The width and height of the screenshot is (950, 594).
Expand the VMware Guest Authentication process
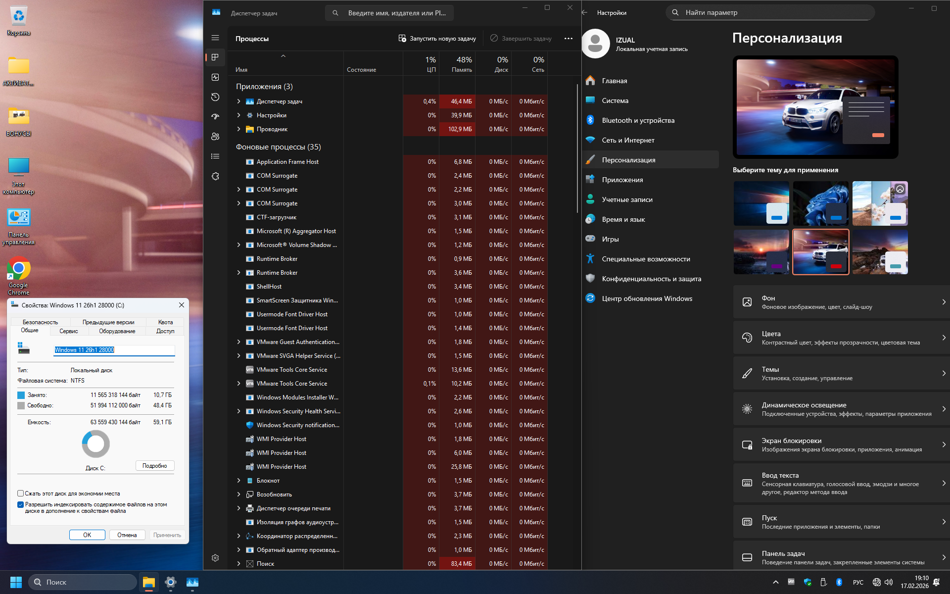(238, 342)
